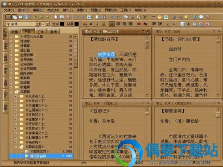Select the justify alignment icon
The height and width of the screenshot is (167, 223).
click(131, 24)
